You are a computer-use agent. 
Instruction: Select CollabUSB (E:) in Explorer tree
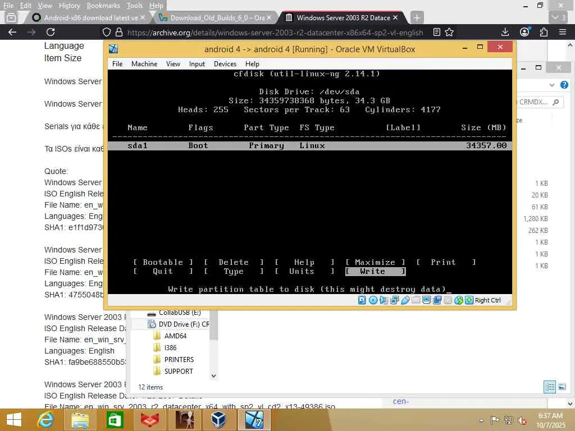point(180,313)
